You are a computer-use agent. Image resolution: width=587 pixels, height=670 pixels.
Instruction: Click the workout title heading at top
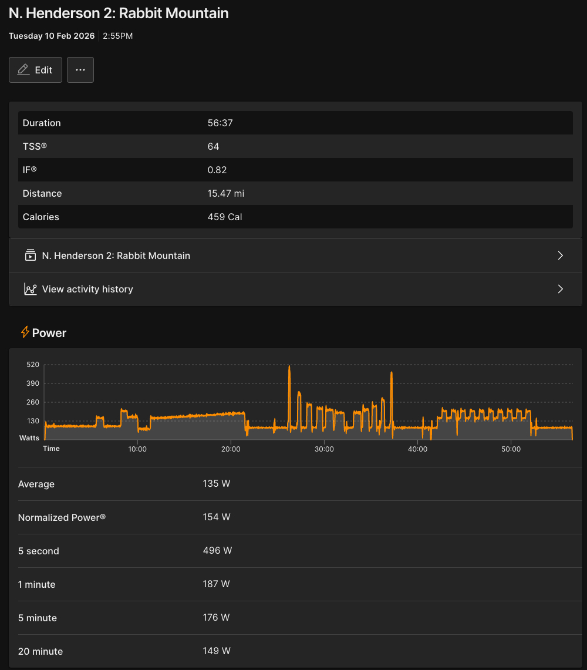119,13
